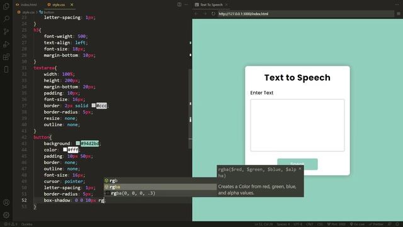This screenshot has width=403, height=227.
Task: Click the preview URL address bar
Action: pyautogui.click(x=305, y=14)
